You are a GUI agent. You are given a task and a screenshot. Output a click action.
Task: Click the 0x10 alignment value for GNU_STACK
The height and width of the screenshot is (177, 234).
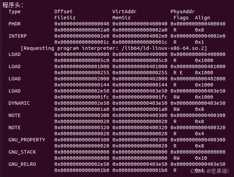click(x=201, y=158)
